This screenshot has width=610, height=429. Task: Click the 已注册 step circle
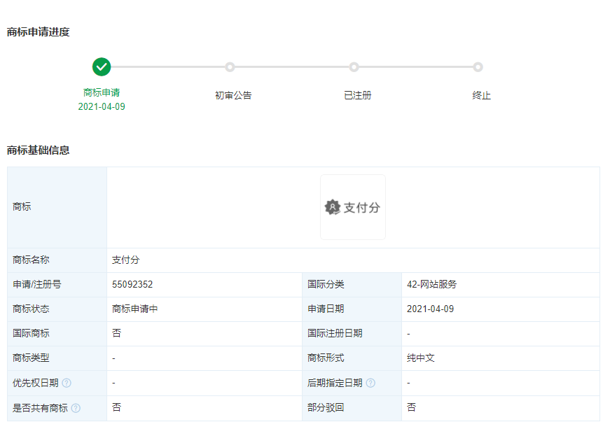(354, 67)
